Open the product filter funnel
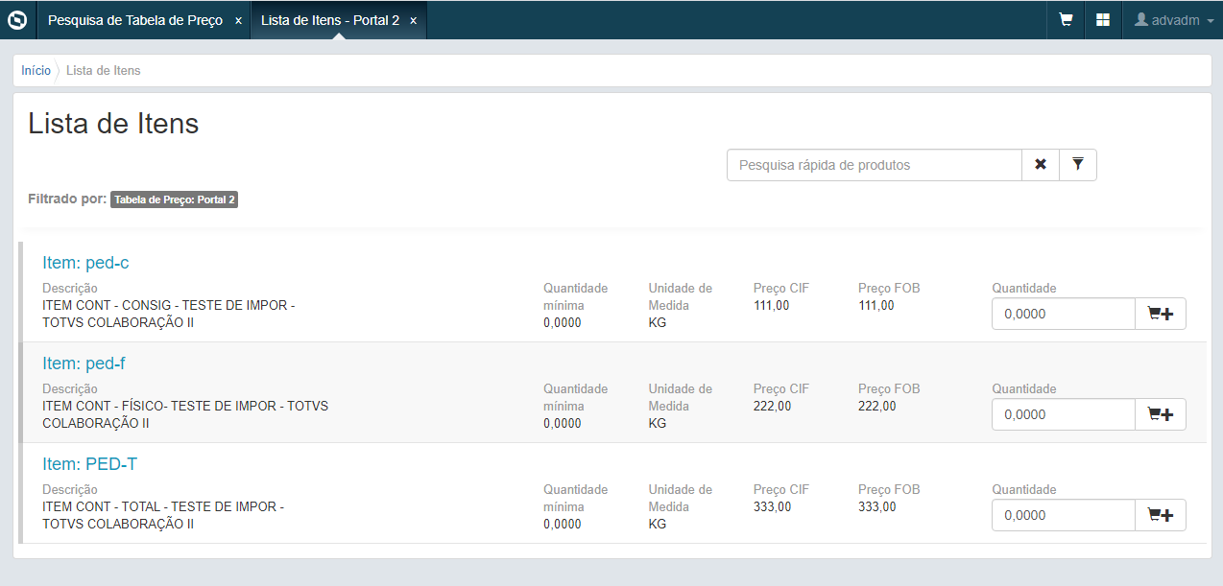The image size is (1223, 586). coord(1078,165)
